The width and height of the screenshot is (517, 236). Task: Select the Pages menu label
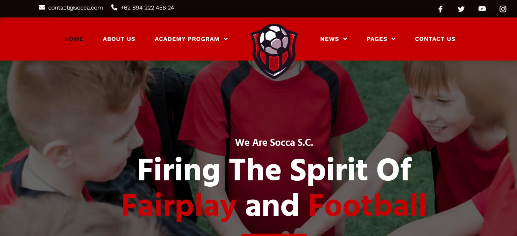(x=377, y=39)
